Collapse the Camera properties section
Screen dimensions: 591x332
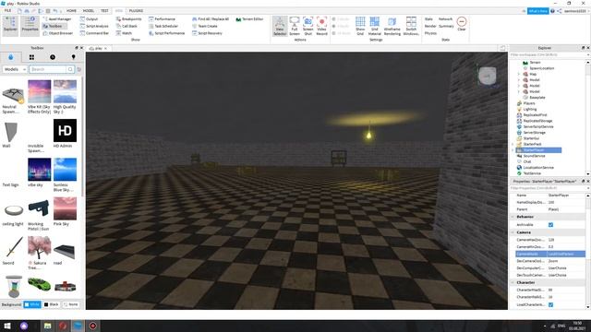click(x=513, y=232)
